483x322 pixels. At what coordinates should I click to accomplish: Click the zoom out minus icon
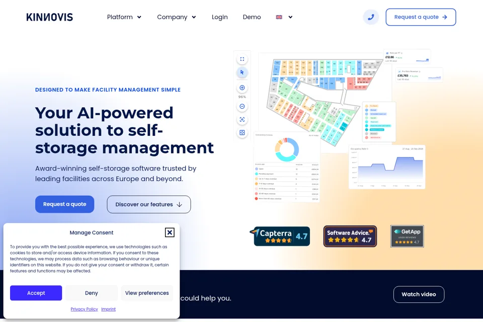[x=242, y=106]
